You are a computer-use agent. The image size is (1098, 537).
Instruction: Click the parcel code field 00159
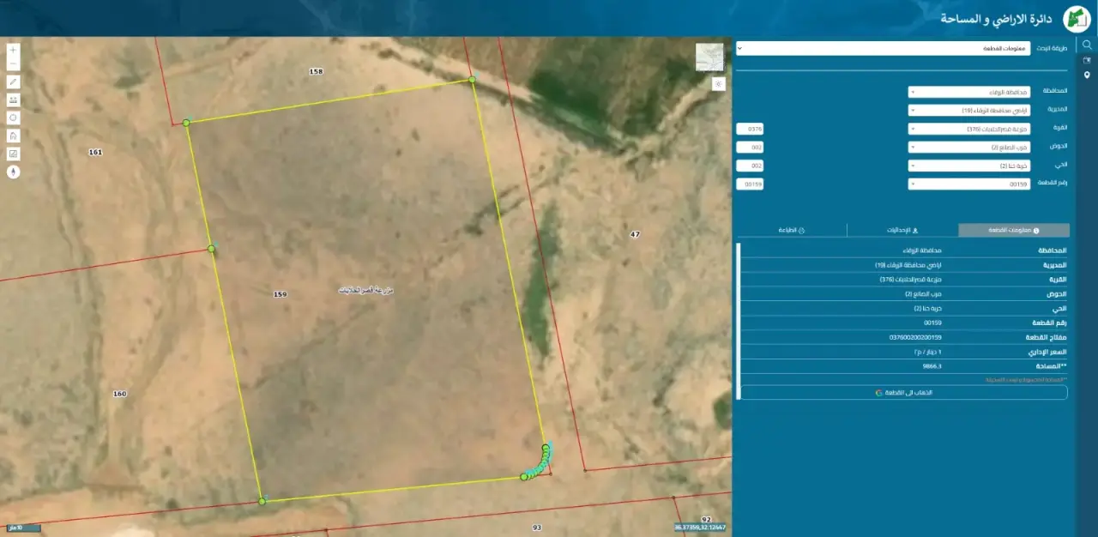coord(751,184)
